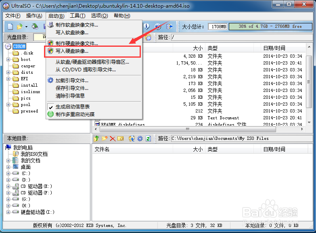Expand the pool folder tree node

point(8,104)
